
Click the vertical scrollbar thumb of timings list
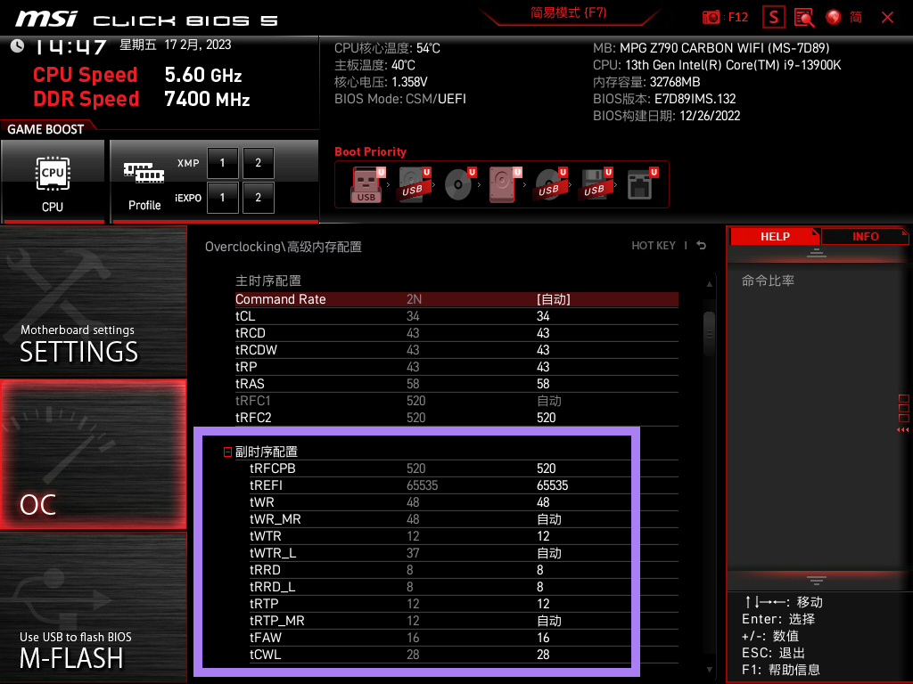[709, 334]
